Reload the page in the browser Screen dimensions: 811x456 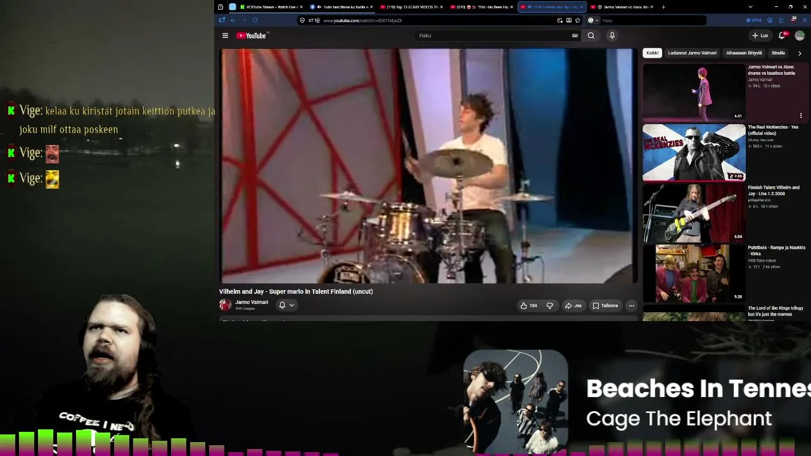(x=255, y=20)
